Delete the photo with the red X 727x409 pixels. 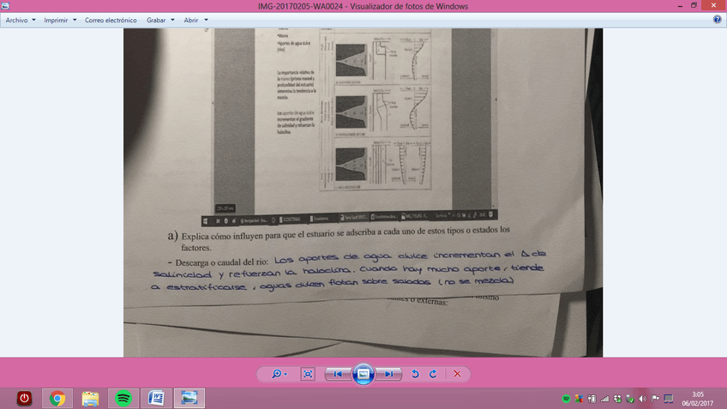click(457, 374)
